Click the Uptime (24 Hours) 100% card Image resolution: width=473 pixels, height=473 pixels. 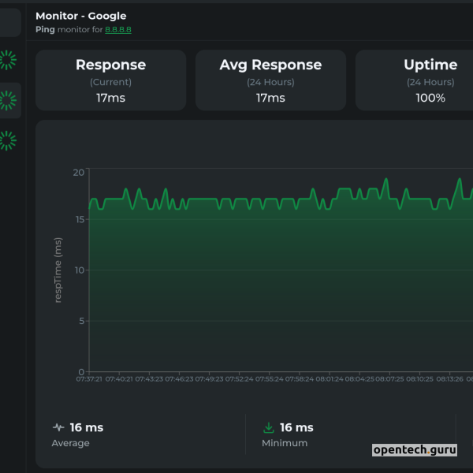tap(414, 80)
